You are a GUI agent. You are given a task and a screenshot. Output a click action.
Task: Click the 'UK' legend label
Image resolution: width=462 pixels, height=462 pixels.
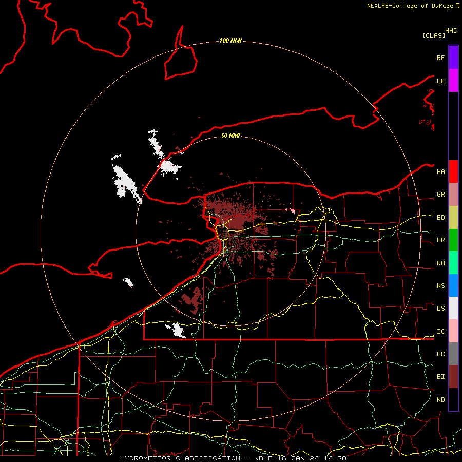[x=440, y=81]
